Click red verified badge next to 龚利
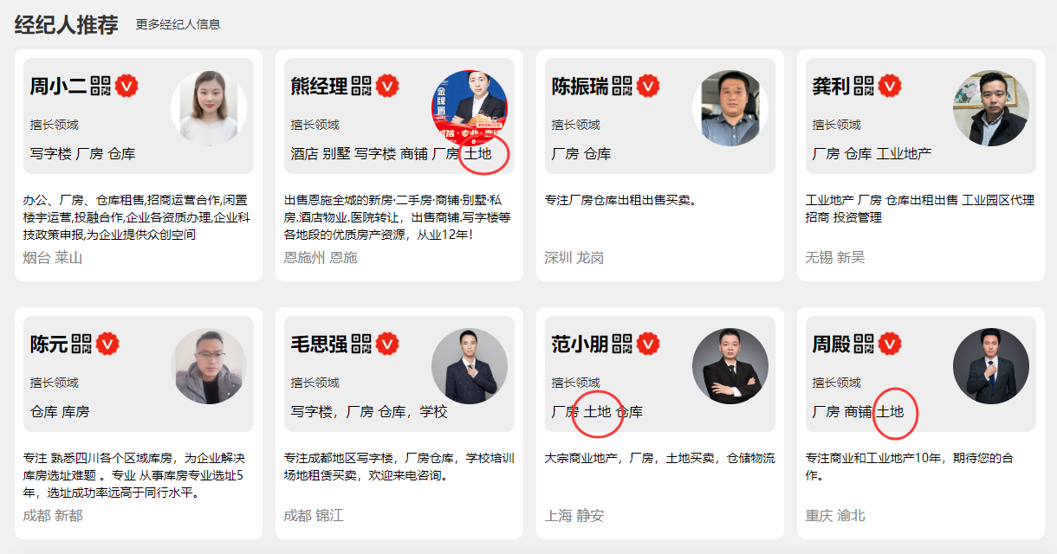The image size is (1057, 554). click(890, 86)
